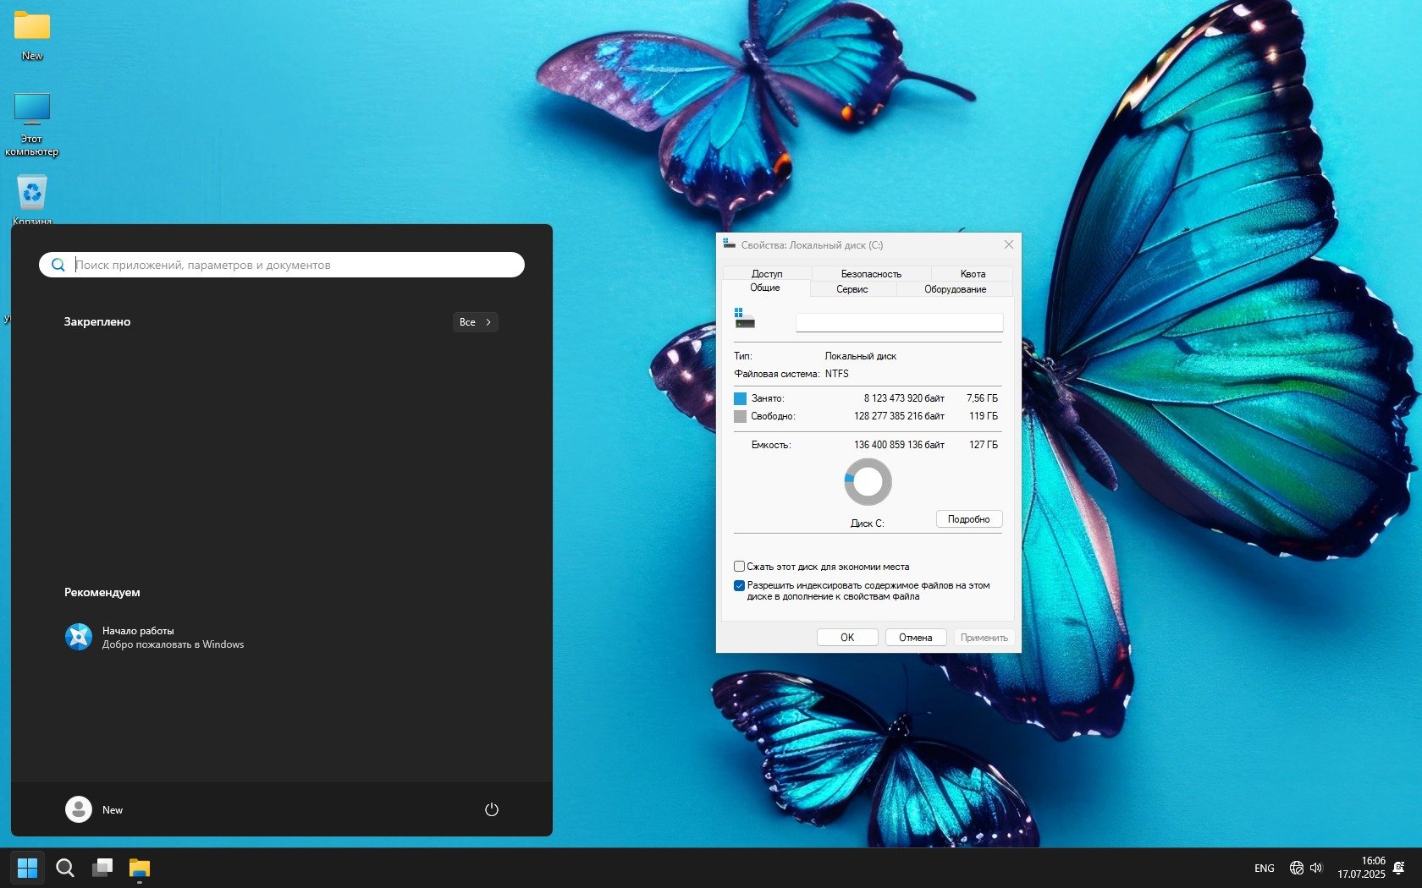This screenshot has height=888, width=1422.
Task: Switch to the 'Оборудование' tab
Action: click(955, 289)
